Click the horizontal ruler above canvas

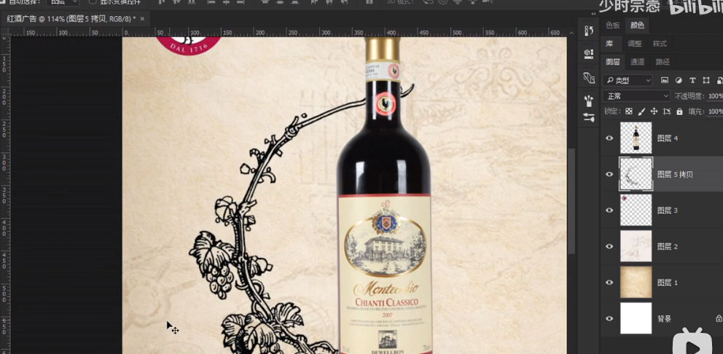tap(288, 33)
